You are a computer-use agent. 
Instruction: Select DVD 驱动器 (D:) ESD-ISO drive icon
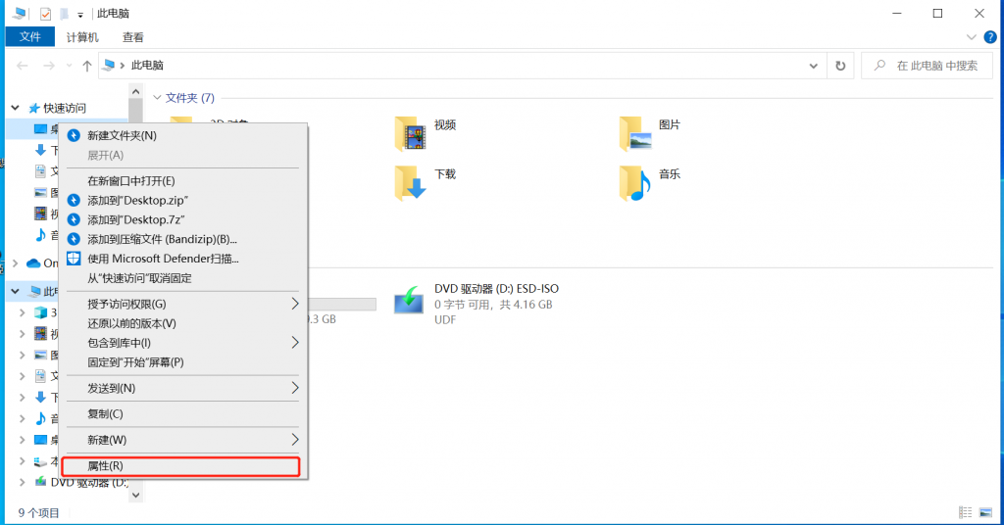409,300
